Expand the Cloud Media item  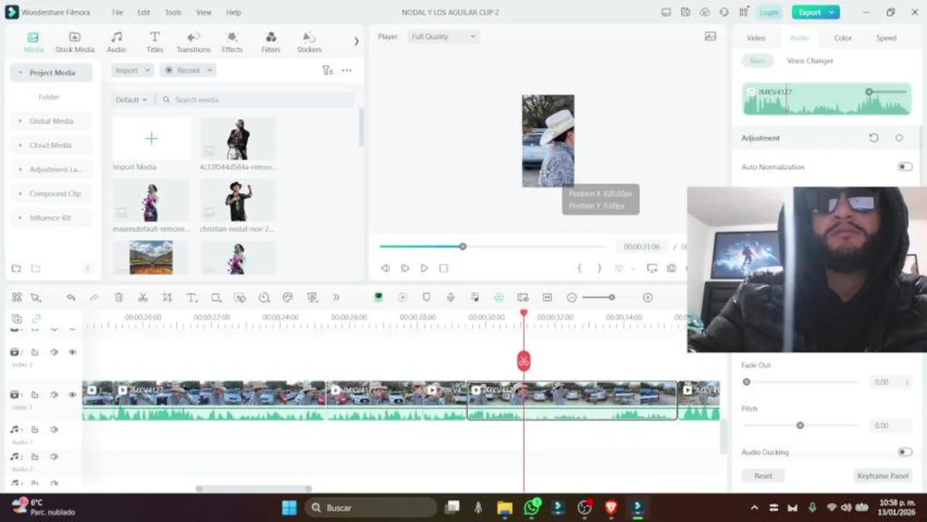[x=20, y=145]
